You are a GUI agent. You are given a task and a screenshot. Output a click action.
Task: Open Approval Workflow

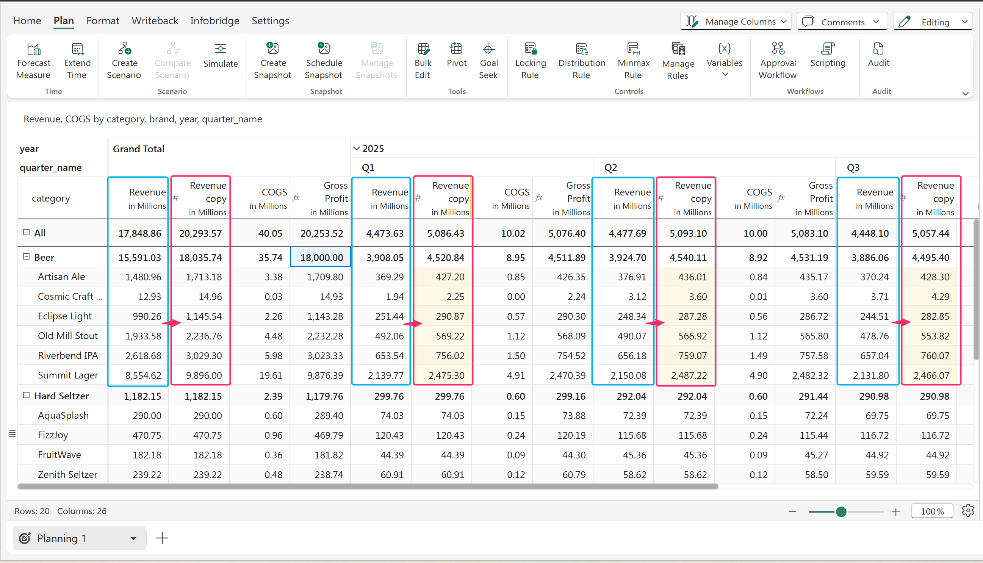(778, 49)
